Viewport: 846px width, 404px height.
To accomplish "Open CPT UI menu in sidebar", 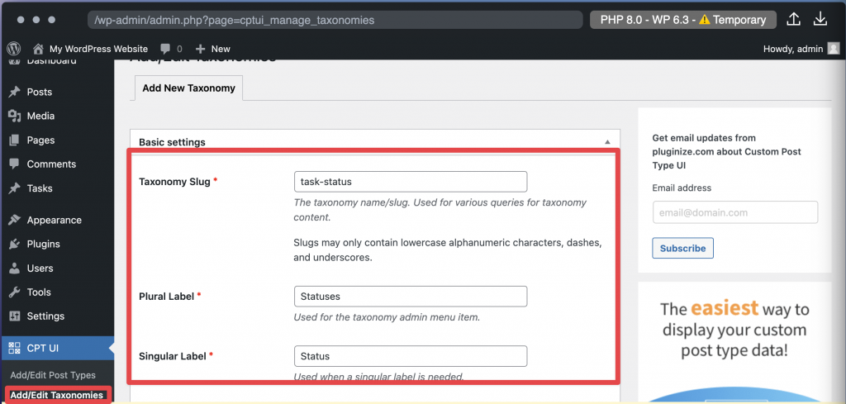I will point(43,348).
